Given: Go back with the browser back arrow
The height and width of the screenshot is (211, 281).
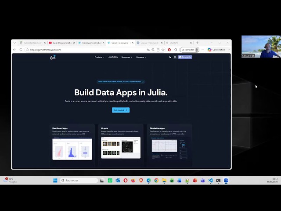Looking at the screenshot, I should [14, 50].
